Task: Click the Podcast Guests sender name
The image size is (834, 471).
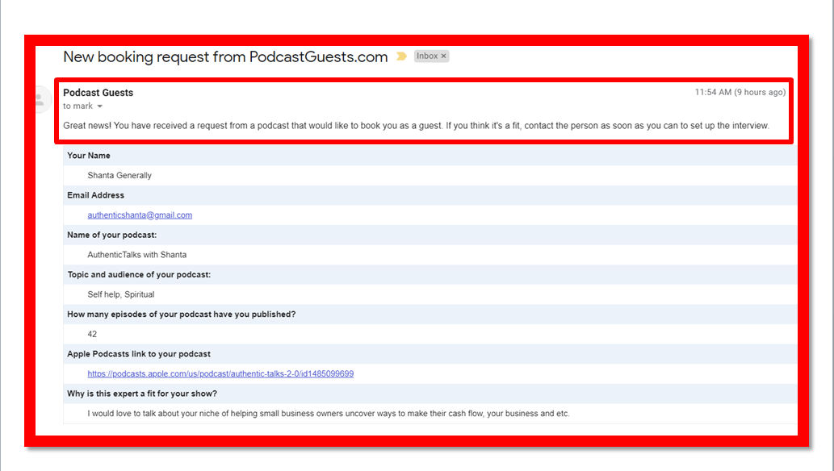Action: (x=98, y=93)
